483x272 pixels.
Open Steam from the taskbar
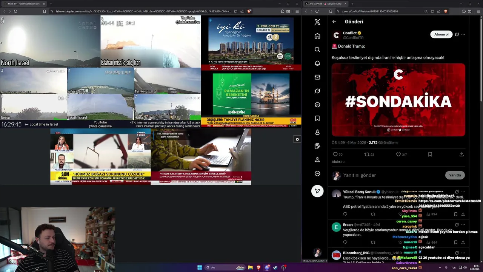[275, 267]
